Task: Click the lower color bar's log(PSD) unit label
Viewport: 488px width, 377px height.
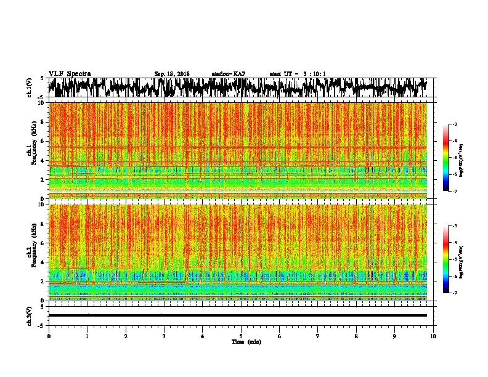Action: pos(461,262)
